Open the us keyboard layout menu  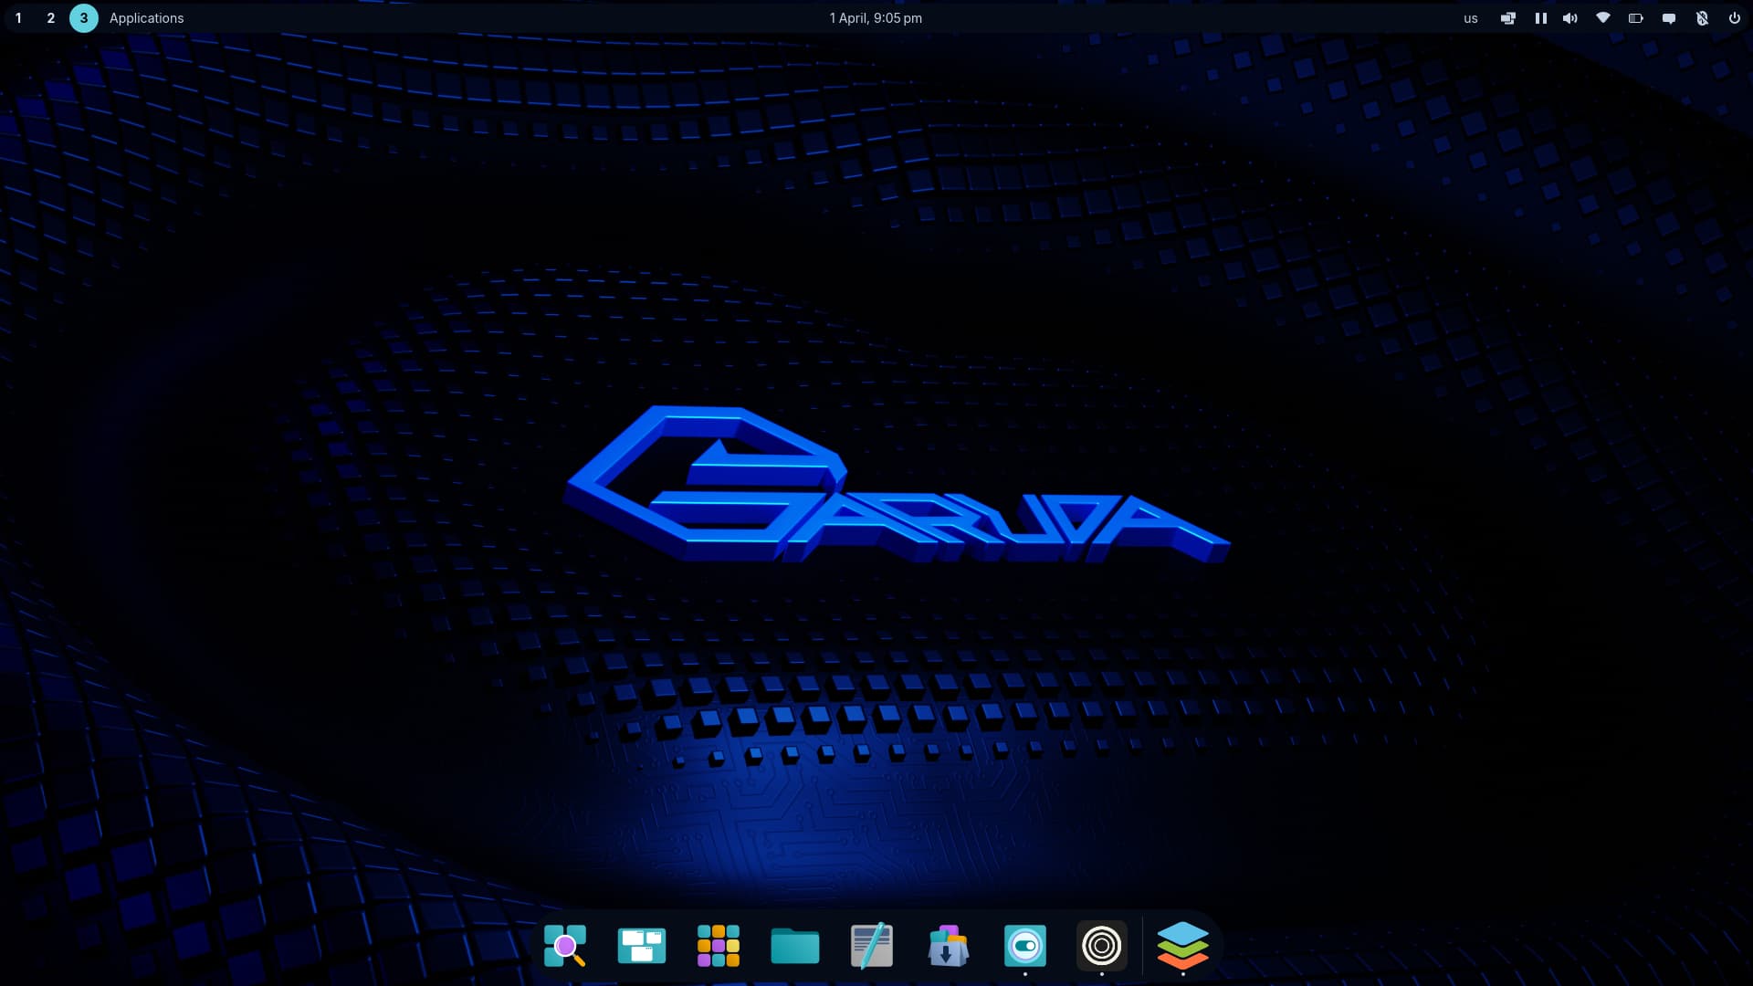pyautogui.click(x=1471, y=18)
